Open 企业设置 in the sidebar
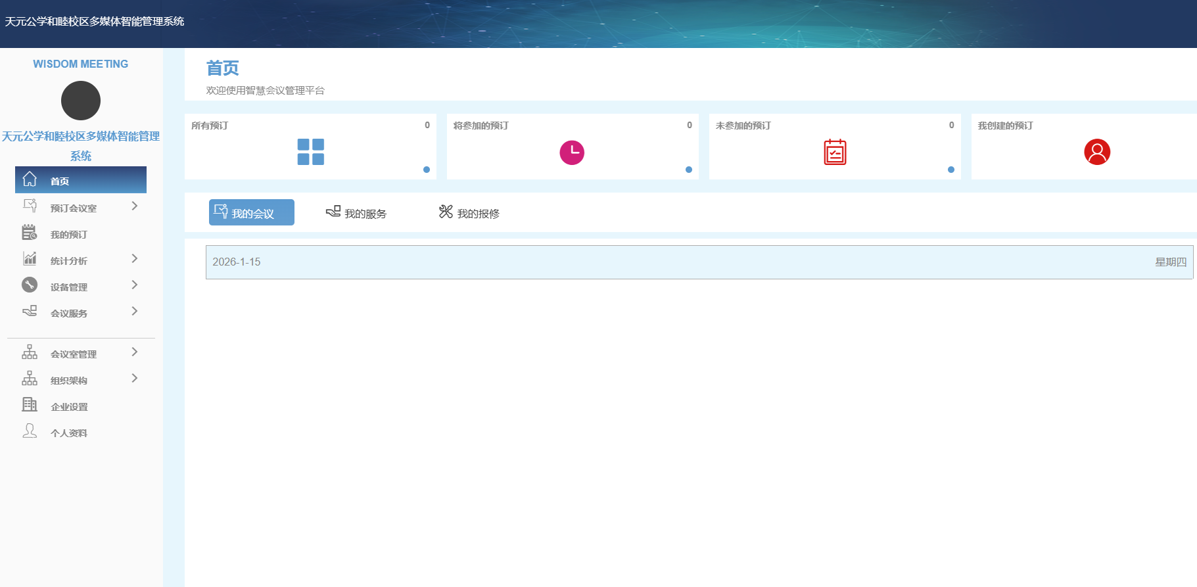The height and width of the screenshot is (587, 1197). coord(69,407)
